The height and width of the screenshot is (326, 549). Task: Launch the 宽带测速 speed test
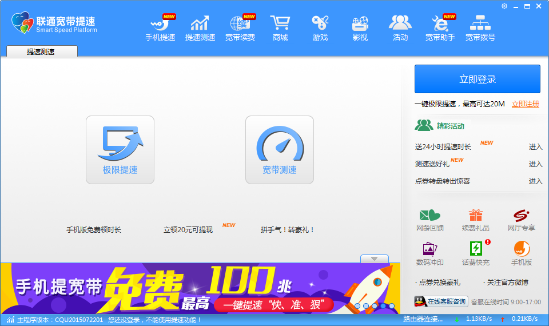280,149
